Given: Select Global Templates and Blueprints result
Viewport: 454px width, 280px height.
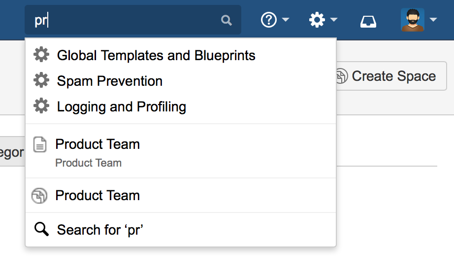Looking at the screenshot, I should click(181, 55).
